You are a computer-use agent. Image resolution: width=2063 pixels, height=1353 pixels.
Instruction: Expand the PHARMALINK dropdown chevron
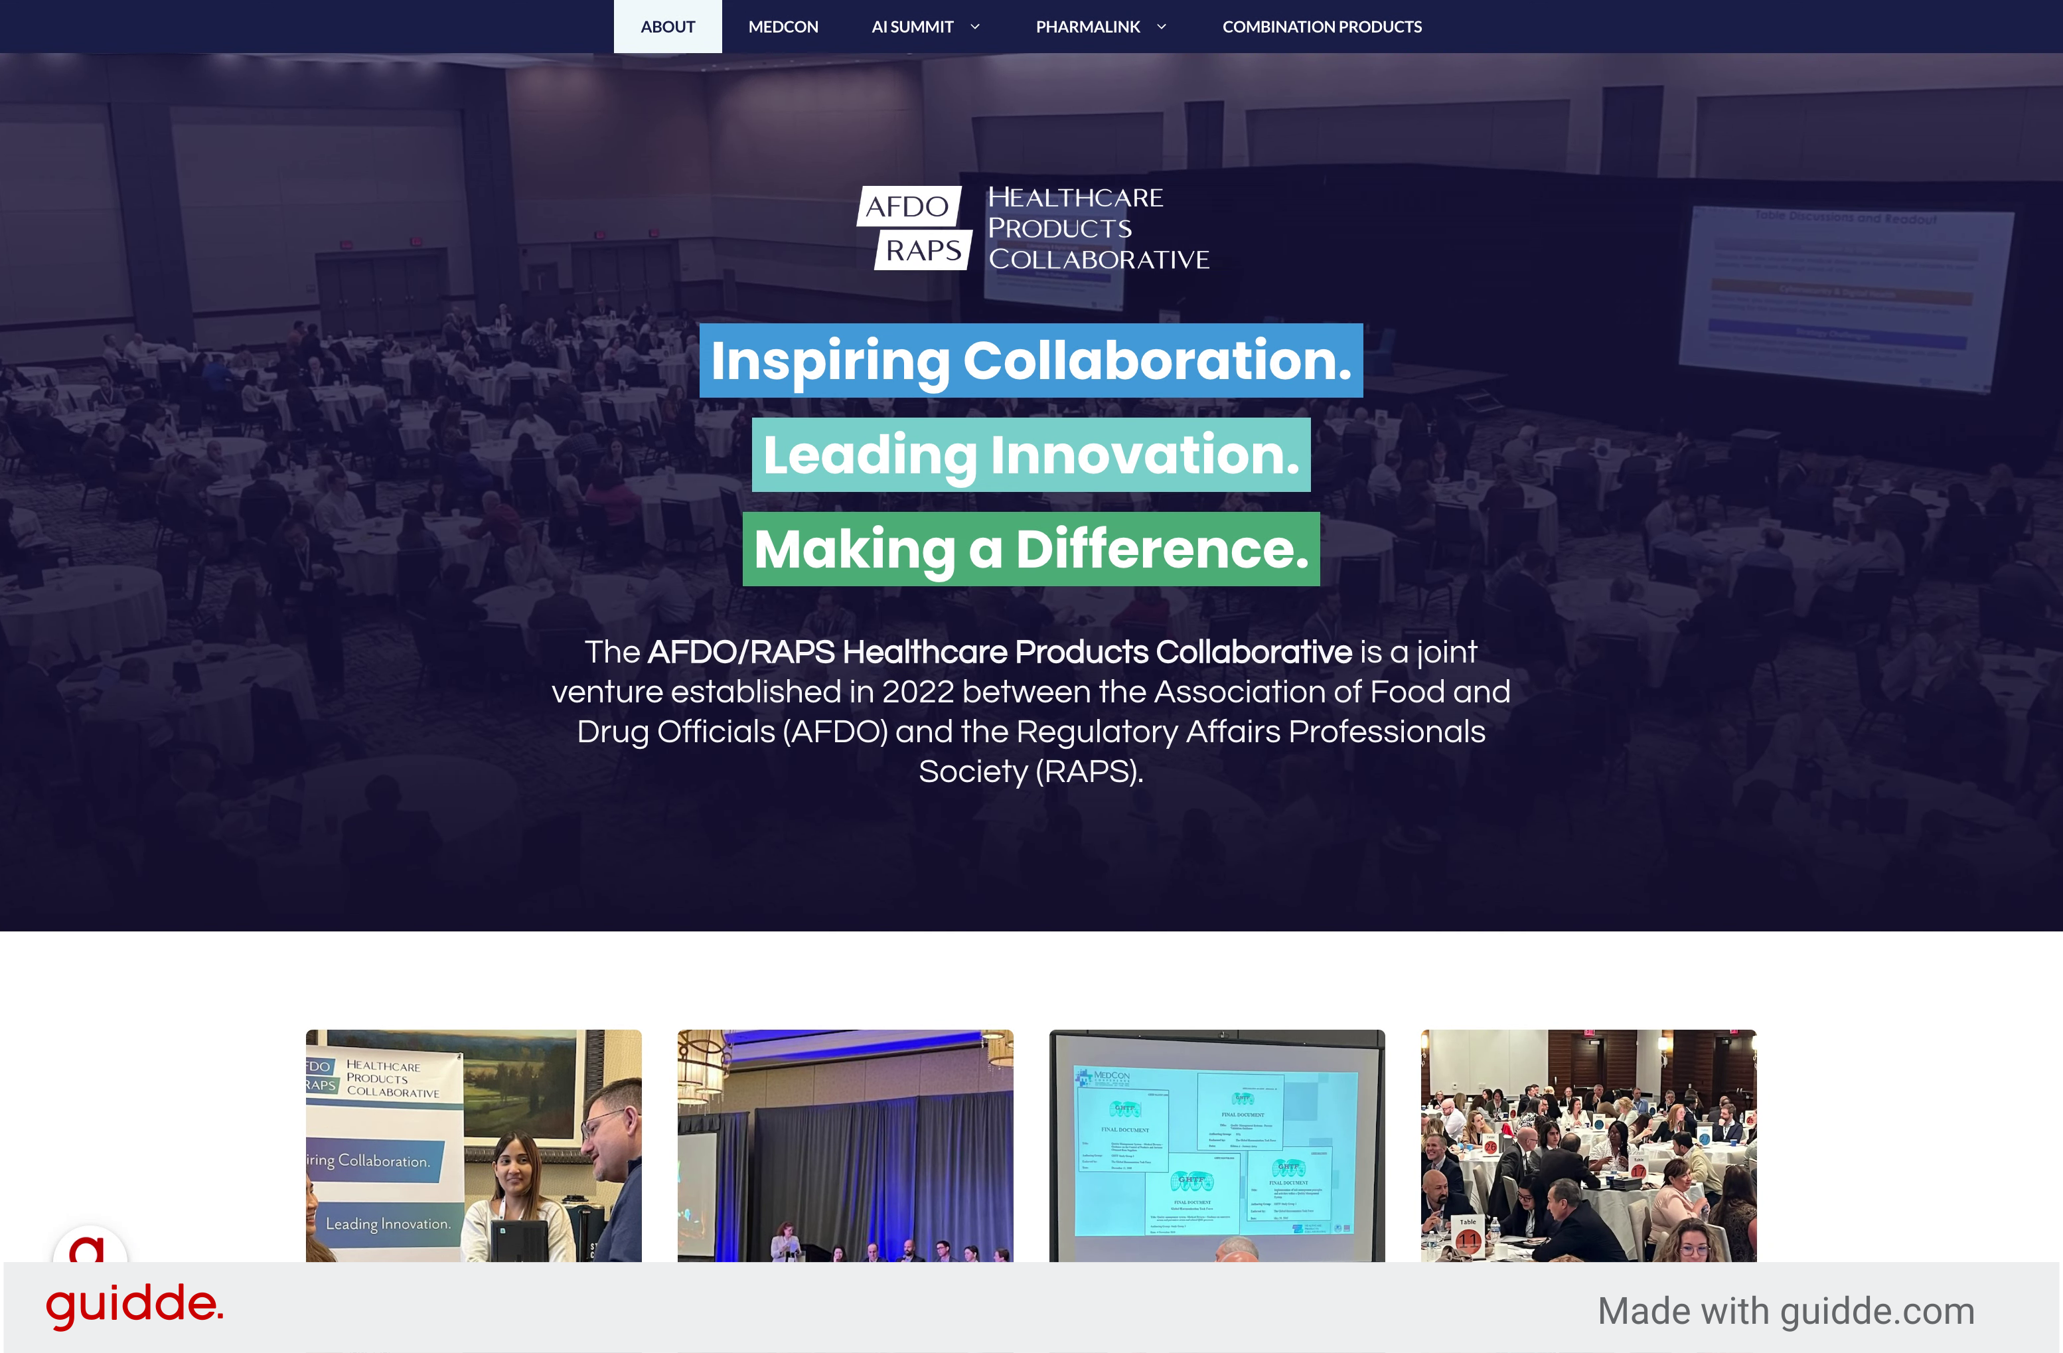(1162, 27)
